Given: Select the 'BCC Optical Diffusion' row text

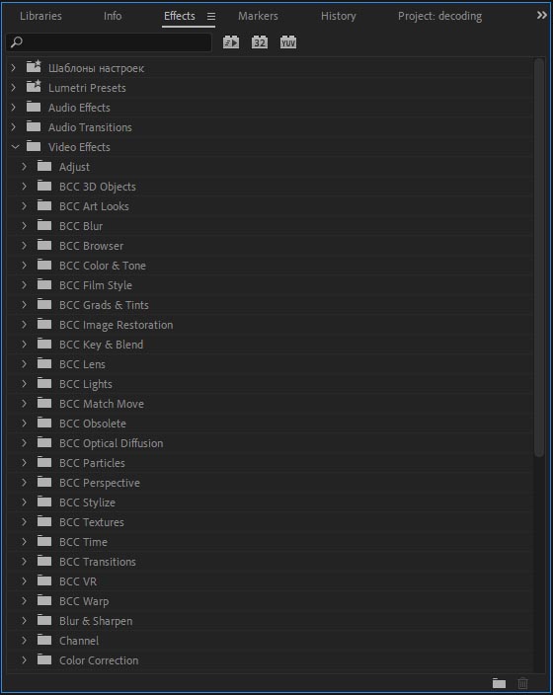Looking at the screenshot, I should click(112, 443).
